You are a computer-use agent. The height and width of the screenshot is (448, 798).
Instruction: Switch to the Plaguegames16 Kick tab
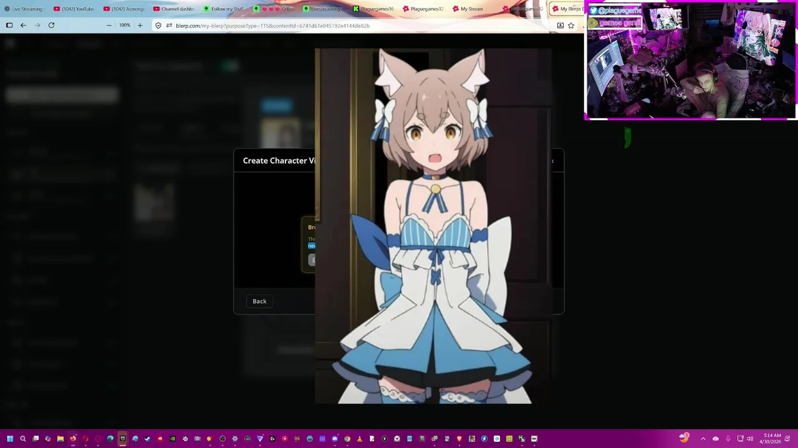click(x=373, y=9)
